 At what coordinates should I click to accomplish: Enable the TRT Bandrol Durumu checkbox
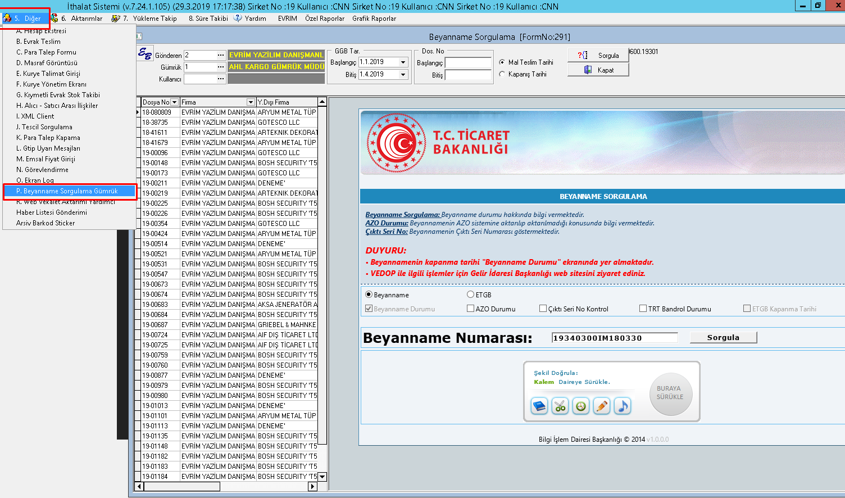(x=643, y=308)
